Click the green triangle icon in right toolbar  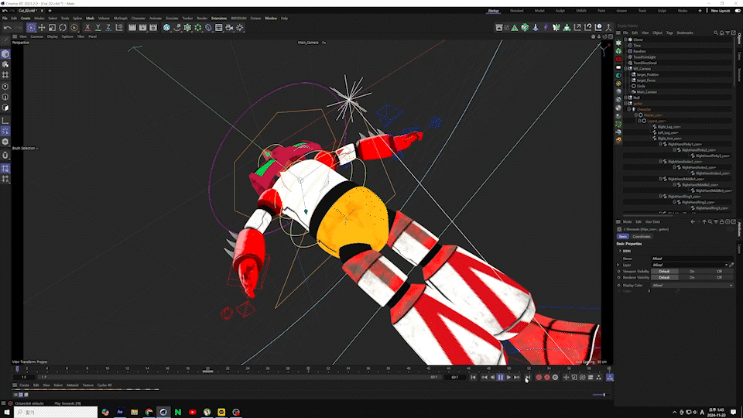pos(515,28)
